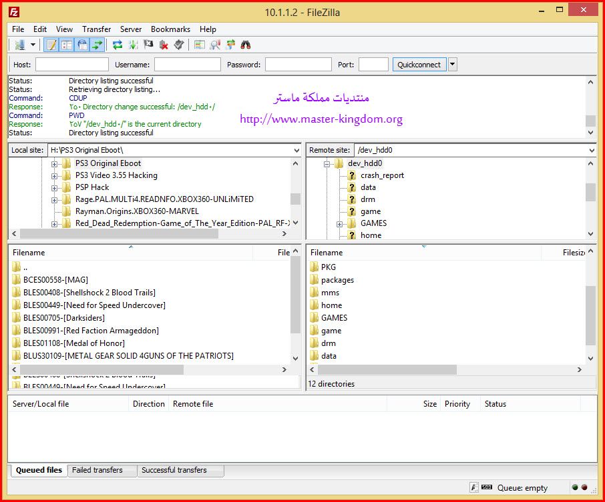Search for files with binoculars icon

246,45
